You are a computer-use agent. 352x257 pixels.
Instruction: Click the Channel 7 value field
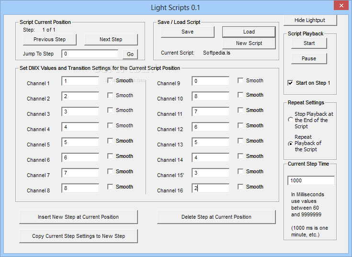tap(80, 173)
